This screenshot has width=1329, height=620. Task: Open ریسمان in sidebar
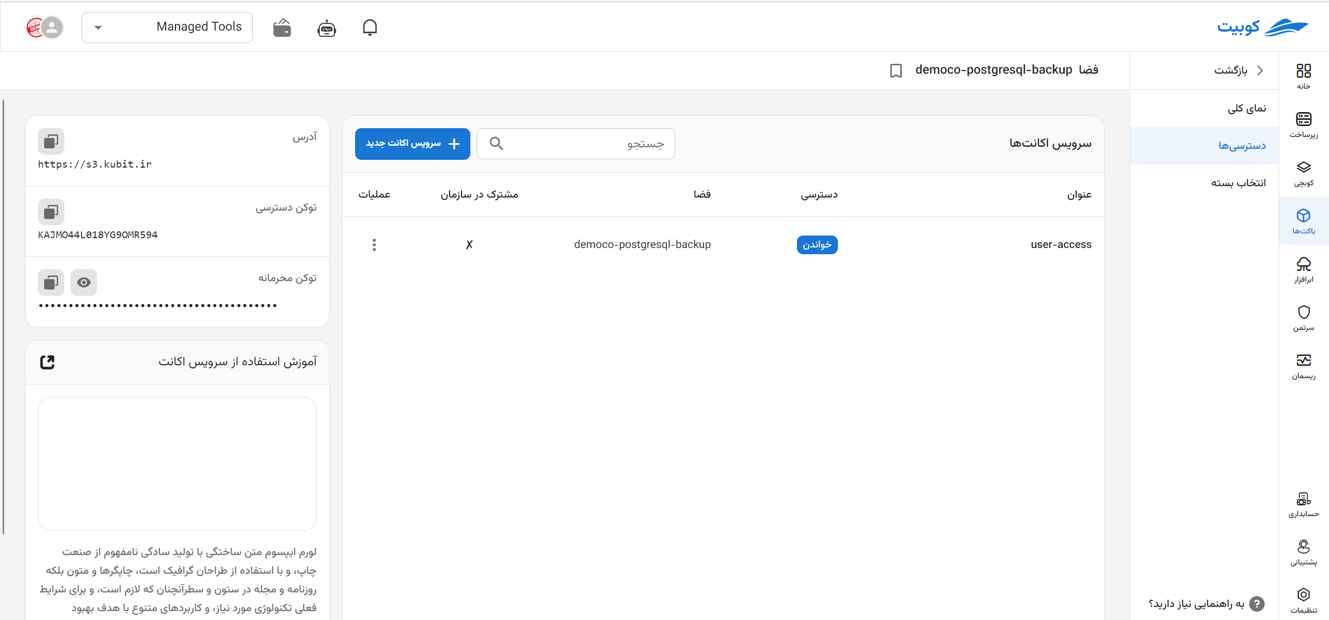[x=1304, y=366]
